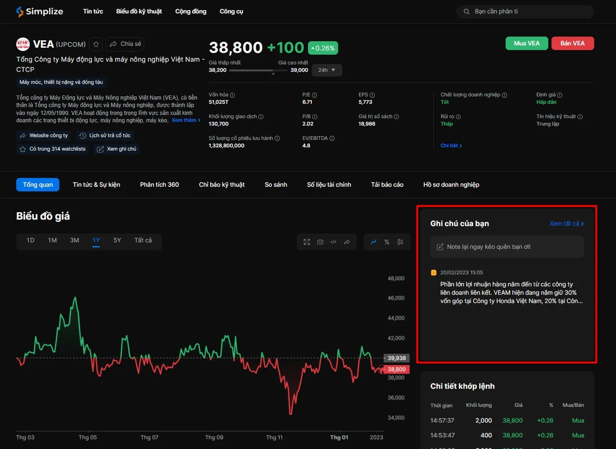Screen dimensions: 616x449
Task: Show info tooltip for Định giá
Action: click(x=559, y=95)
